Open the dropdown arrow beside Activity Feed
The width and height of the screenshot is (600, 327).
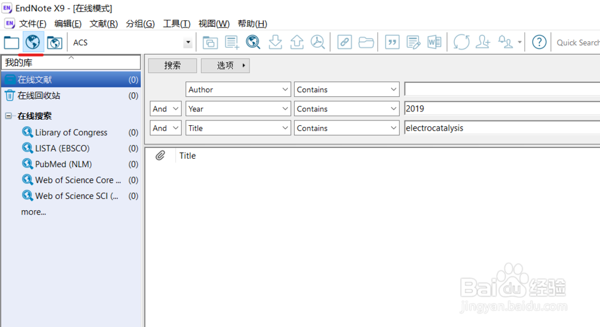click(520, 43)
